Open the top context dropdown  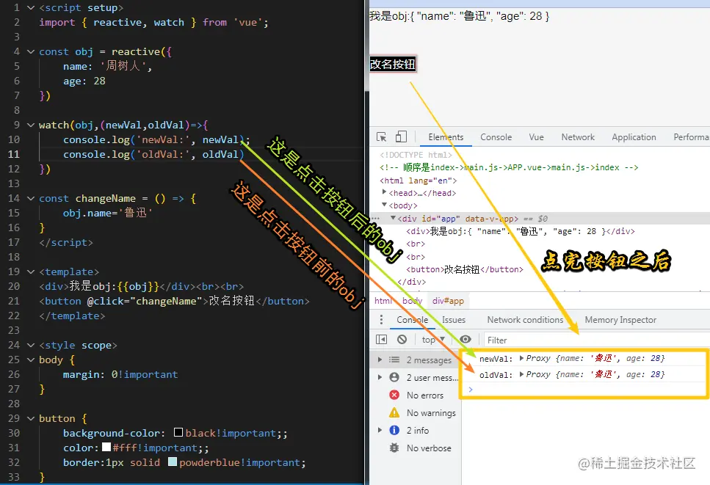433,339
